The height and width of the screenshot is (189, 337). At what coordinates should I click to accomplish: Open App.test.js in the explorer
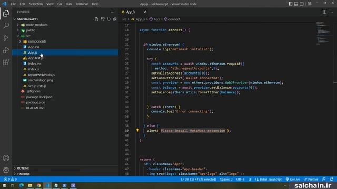click(35, 58)
